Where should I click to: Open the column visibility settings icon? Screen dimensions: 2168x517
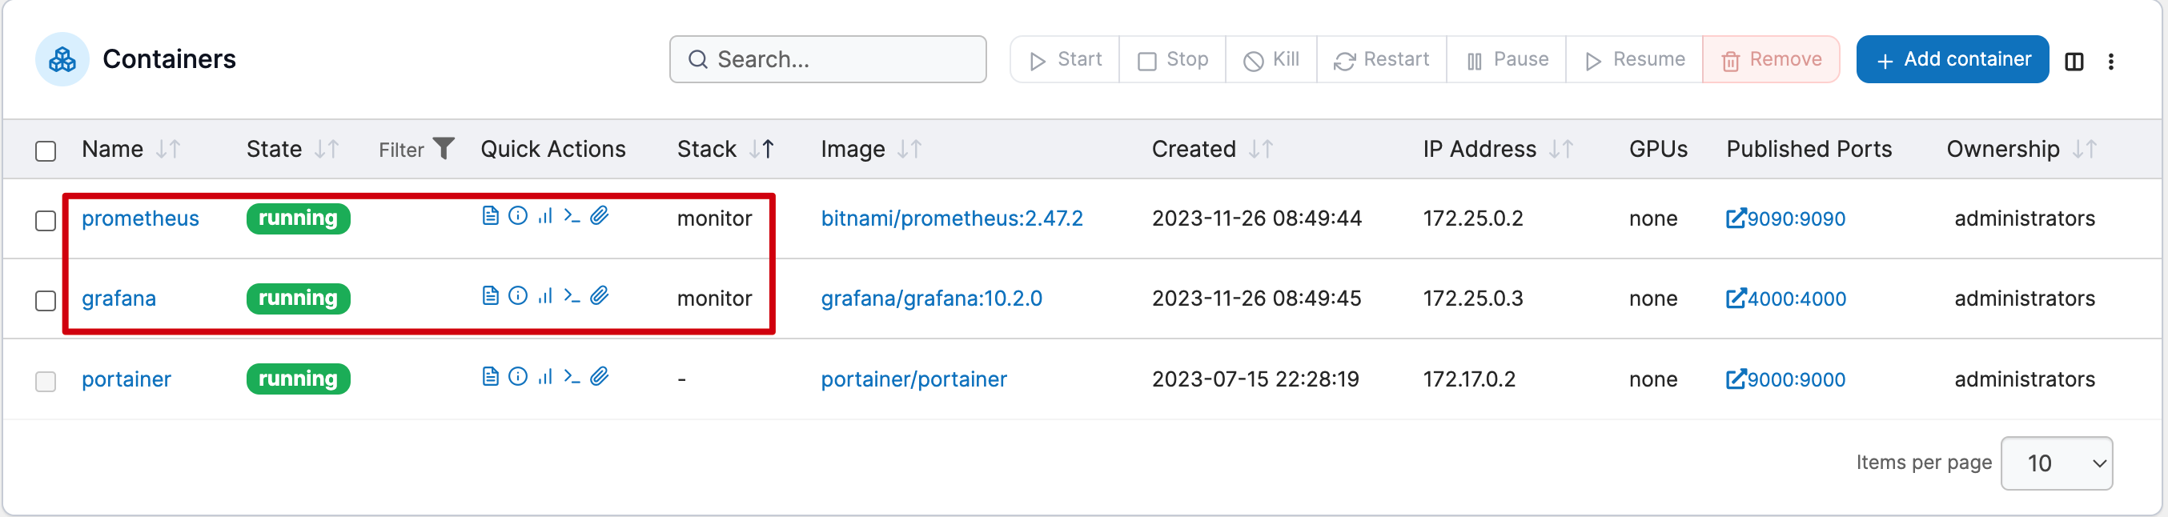tap(2074, 62)
